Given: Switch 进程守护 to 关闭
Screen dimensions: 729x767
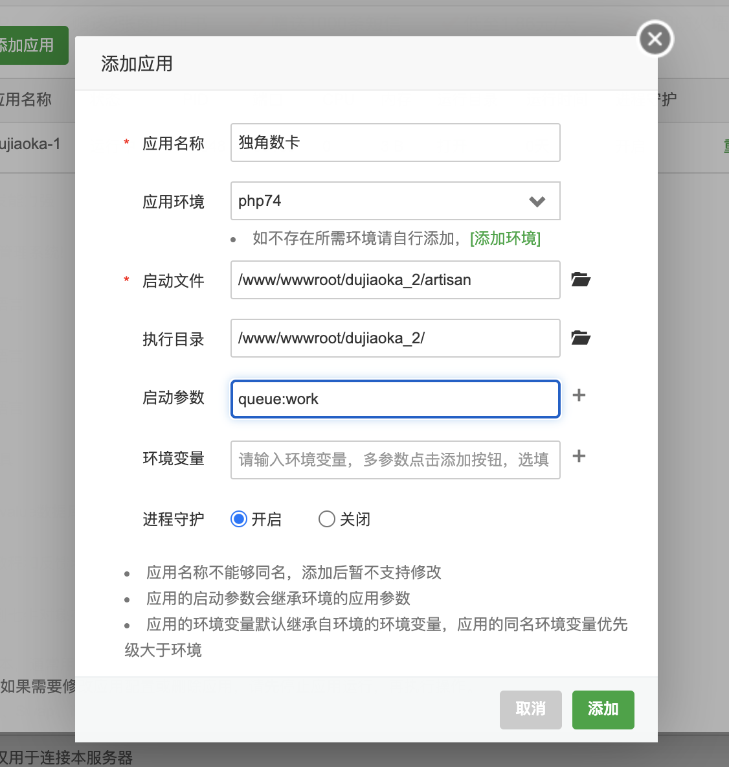Looking at the screenshot, I should tap(327, 518).
